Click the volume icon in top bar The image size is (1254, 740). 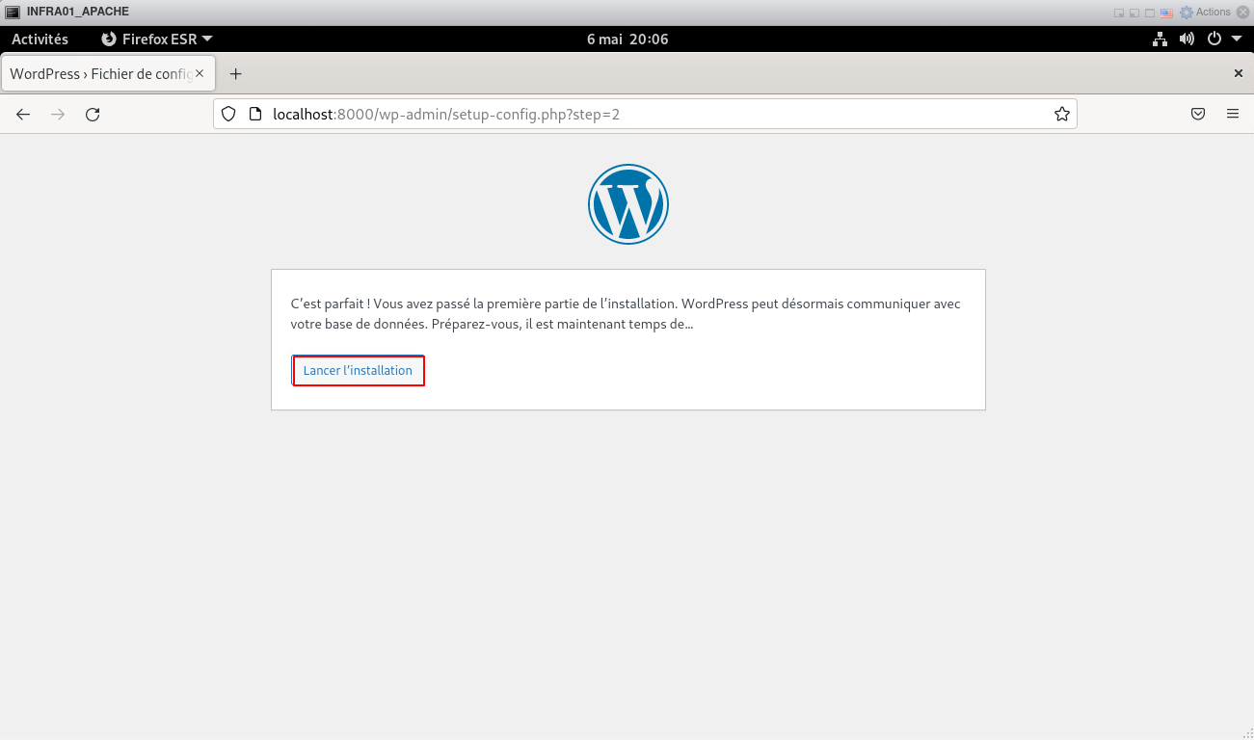tap(1187, 40)
